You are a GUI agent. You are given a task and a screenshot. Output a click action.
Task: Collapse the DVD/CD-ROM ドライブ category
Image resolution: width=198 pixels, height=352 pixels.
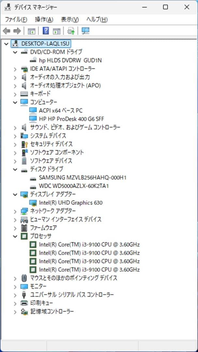[15, 52]
